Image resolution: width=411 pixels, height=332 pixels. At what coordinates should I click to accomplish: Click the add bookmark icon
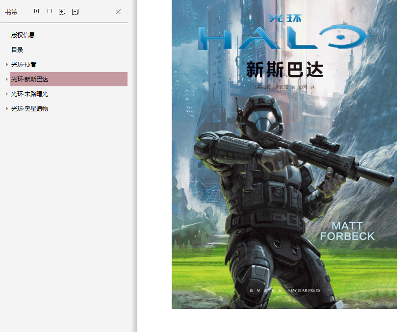pyautogui.click(x=62, y=12)
